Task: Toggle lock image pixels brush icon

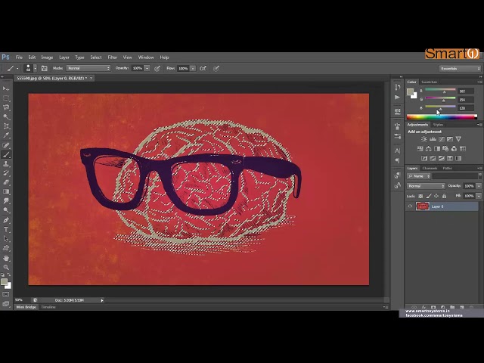Action: (429, 196)
